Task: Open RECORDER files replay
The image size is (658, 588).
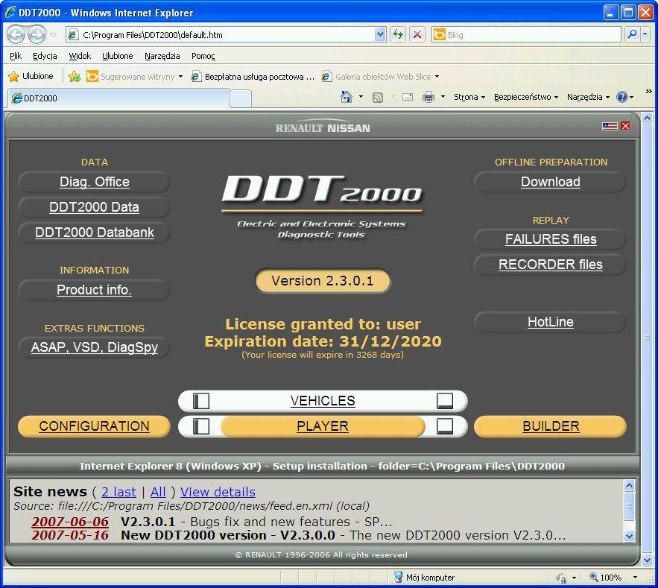Action: click(x=551, y=265)
